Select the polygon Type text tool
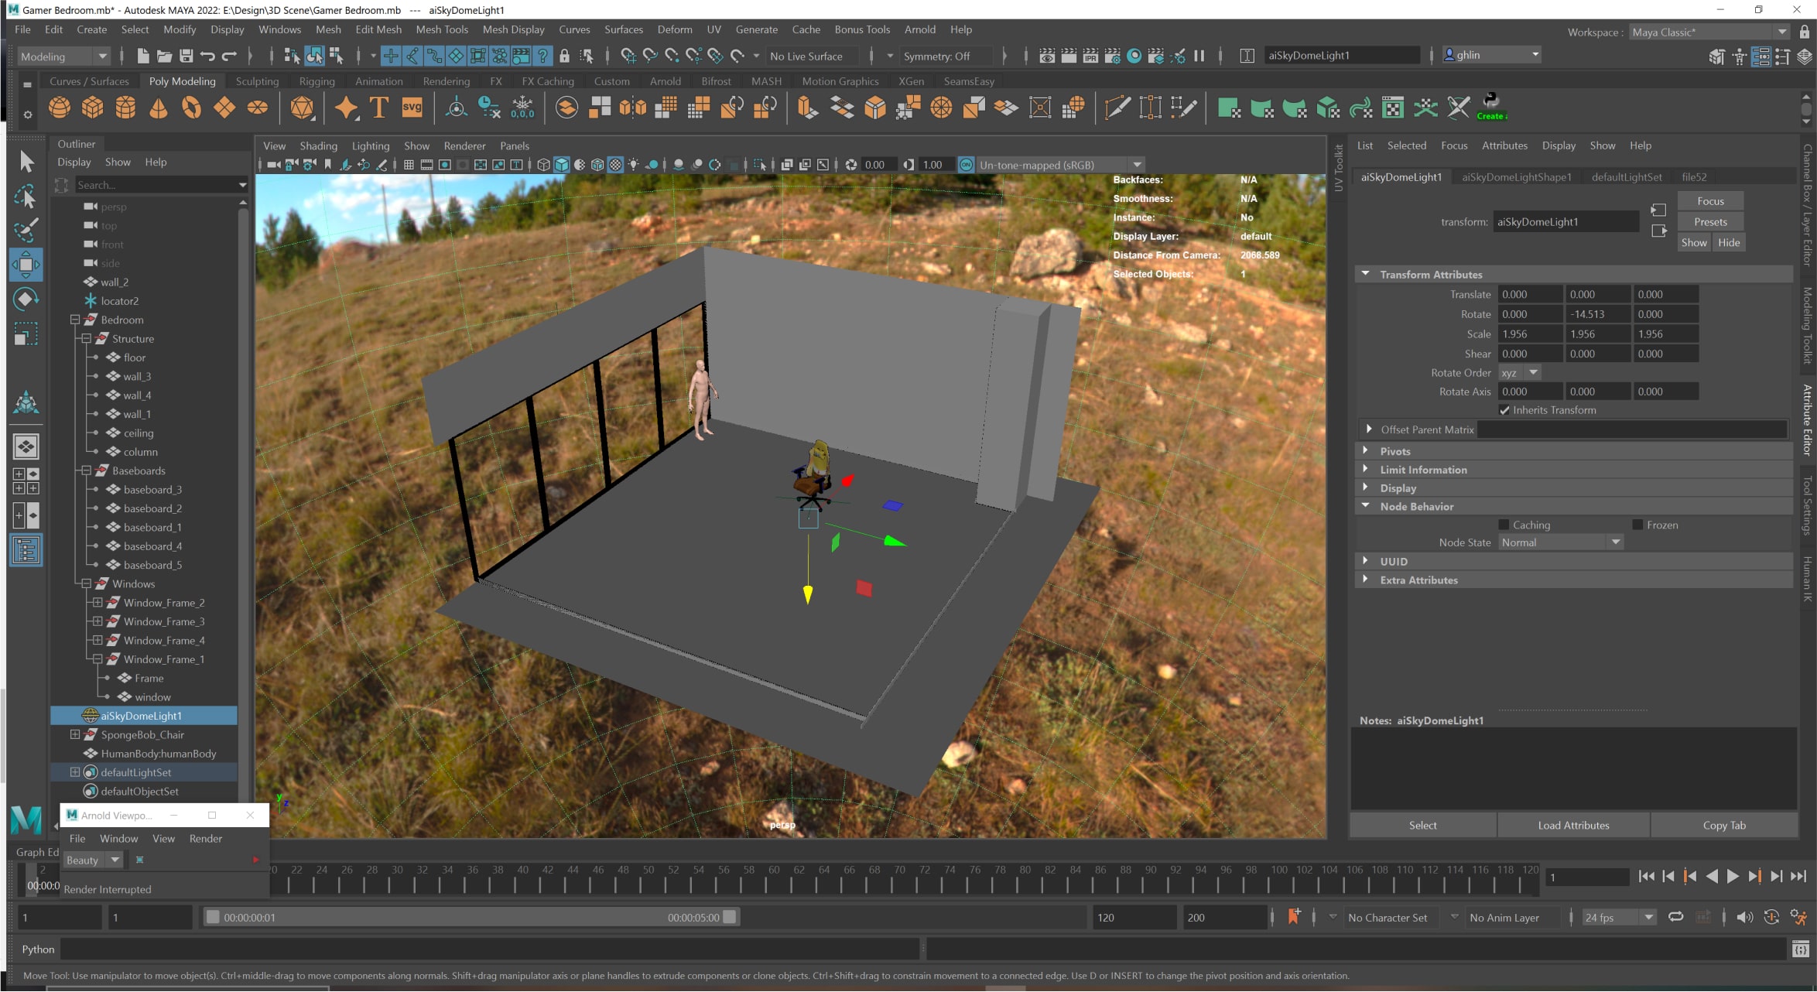Screen dimensions: 1817x992 point(379,108)
